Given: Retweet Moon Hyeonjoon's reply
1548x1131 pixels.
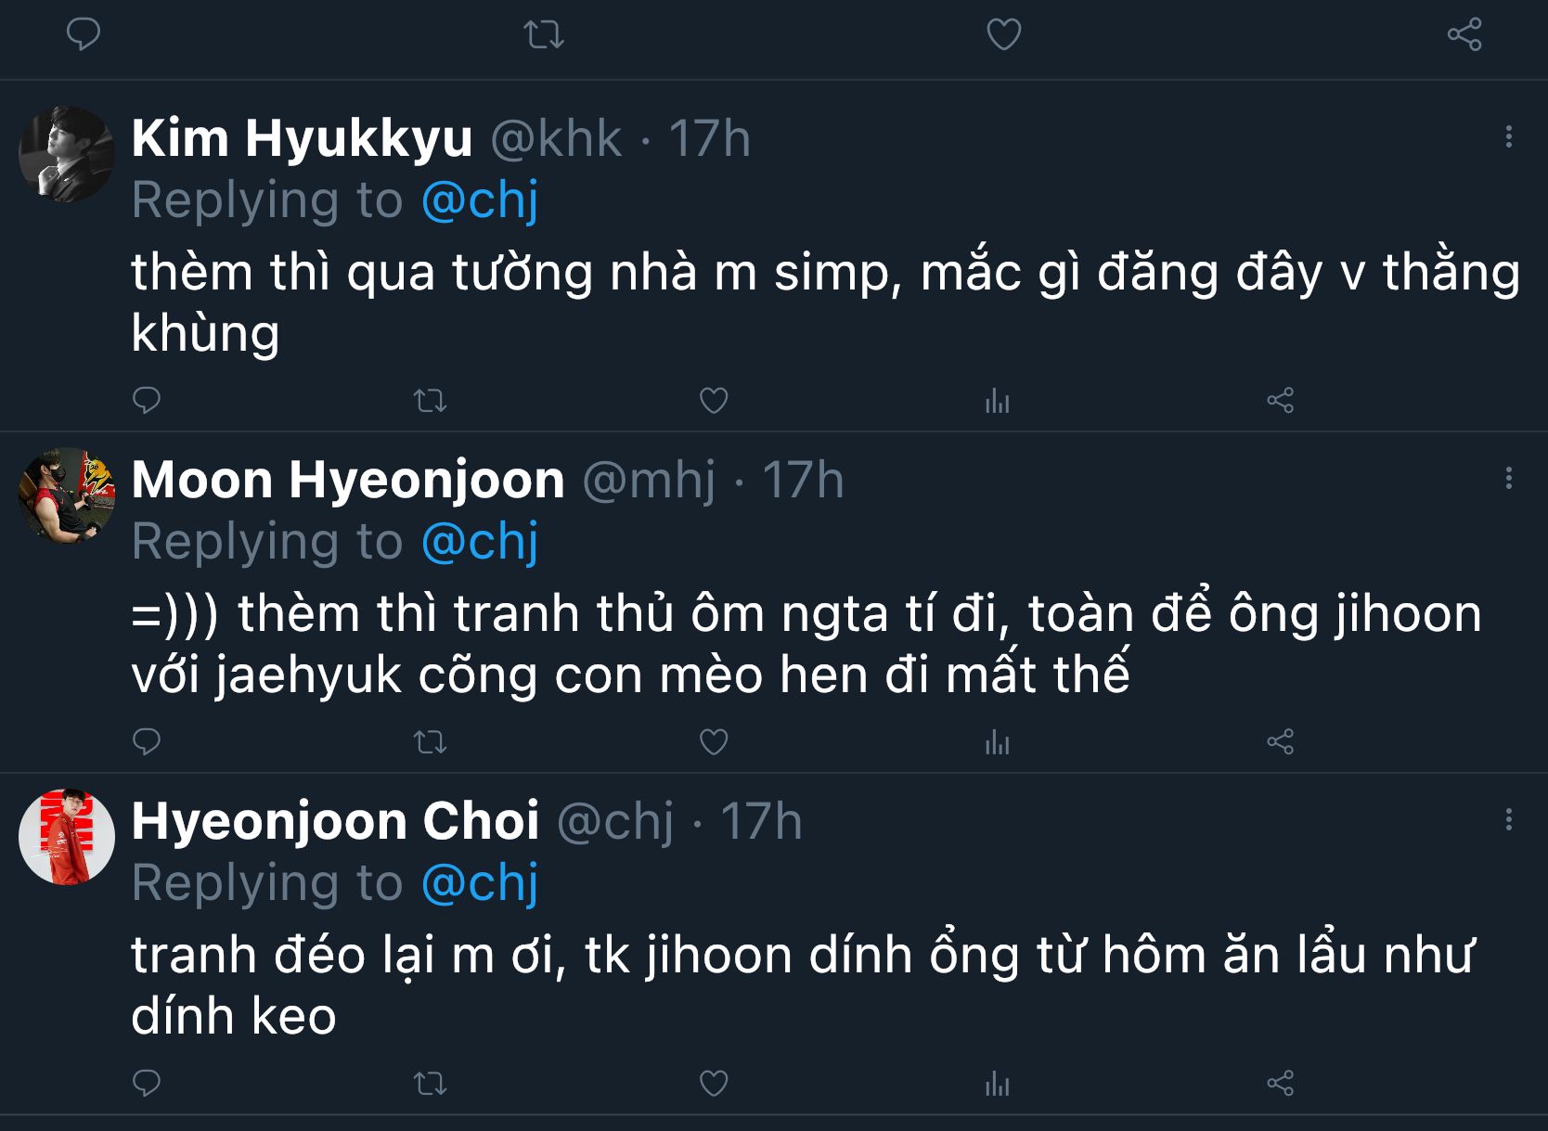Looking at the screenshot, I should click(x=430, y=742).
